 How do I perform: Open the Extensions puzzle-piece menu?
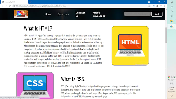[x=157, y=6]
